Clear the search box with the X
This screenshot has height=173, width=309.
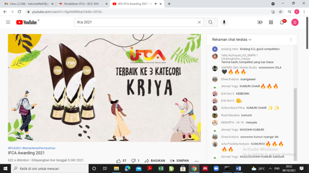tap(198, 22)
